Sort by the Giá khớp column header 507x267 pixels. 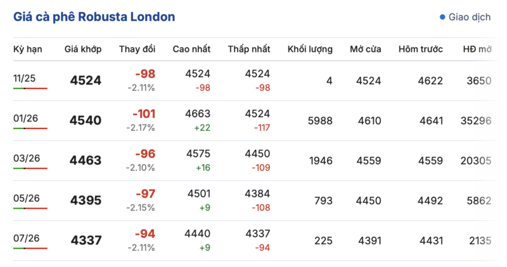[x=82, y=49]
